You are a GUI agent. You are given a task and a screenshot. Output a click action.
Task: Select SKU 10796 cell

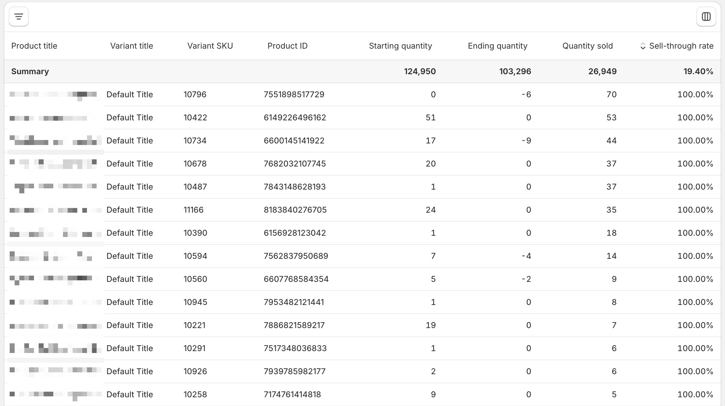195,94
